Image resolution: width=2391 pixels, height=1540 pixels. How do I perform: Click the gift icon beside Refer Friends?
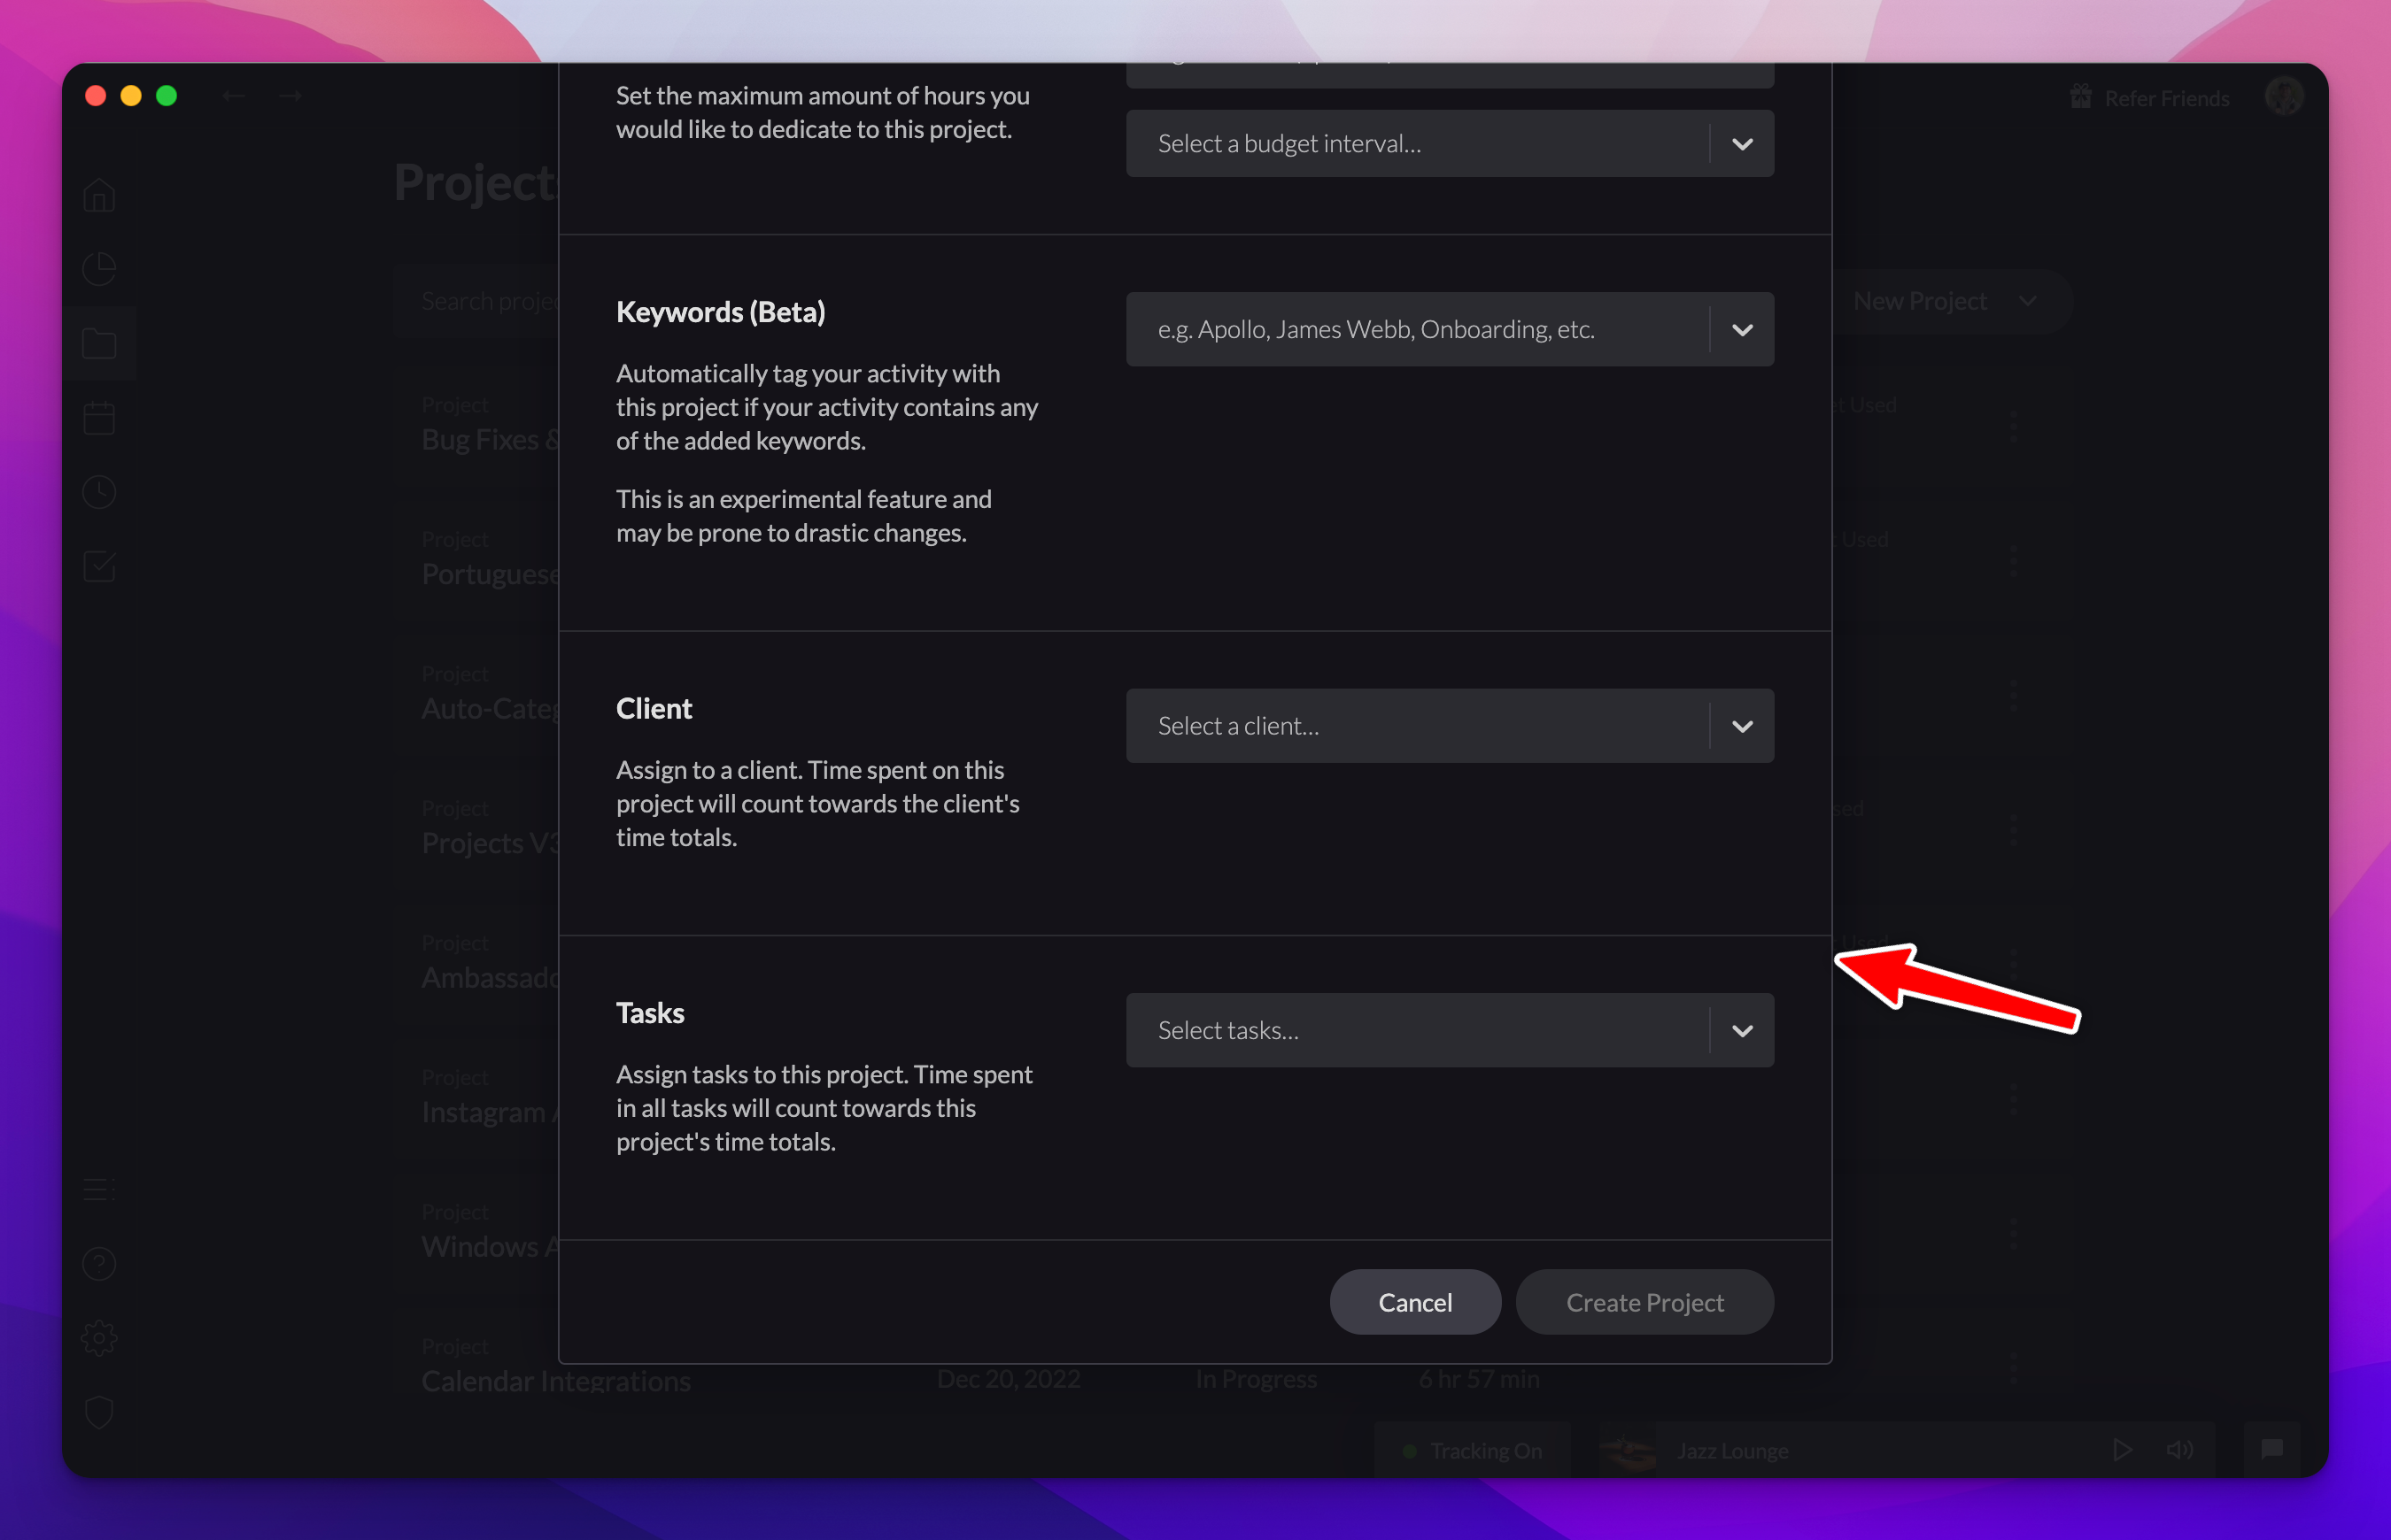click(2081, 97)
